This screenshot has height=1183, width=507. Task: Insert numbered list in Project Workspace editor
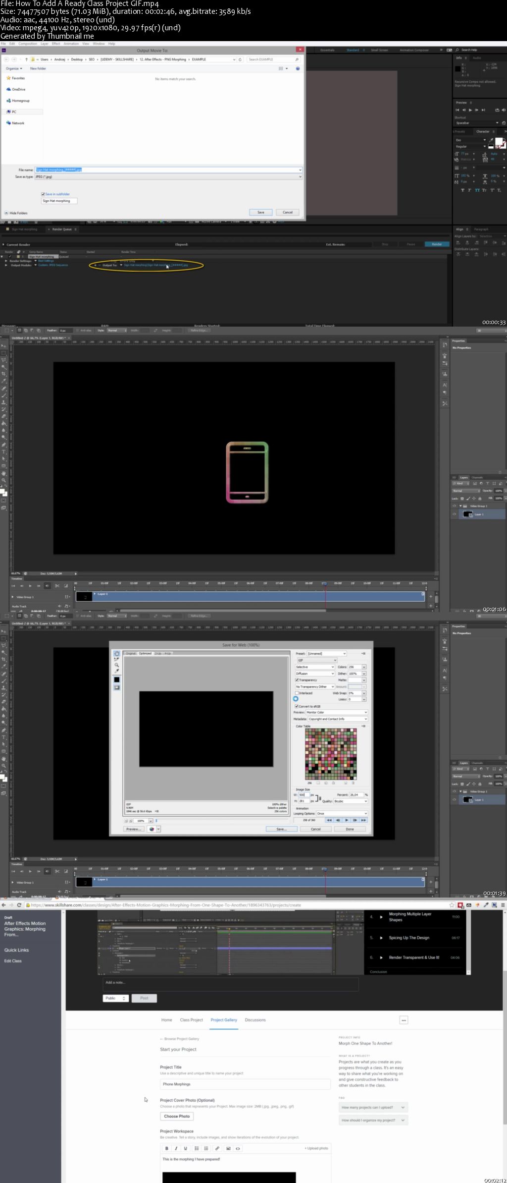pyautogui.click(x=206, y=1148)
